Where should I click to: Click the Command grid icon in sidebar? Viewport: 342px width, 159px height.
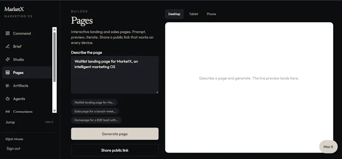point(8,33)
